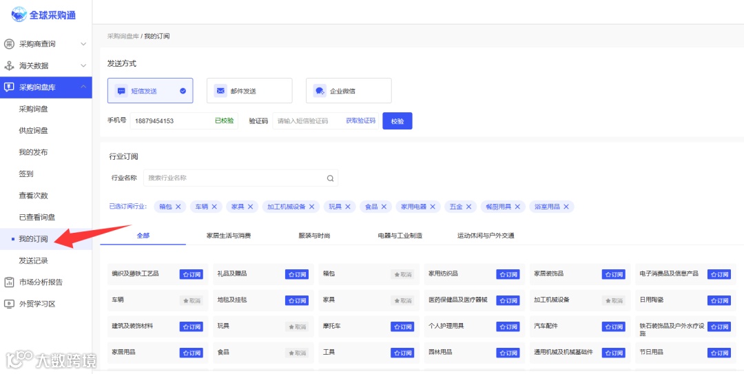The image size is (744, 374).
Task: Select 短信发送 sending method
Action: pyautogui.click(x=150, y=91)
